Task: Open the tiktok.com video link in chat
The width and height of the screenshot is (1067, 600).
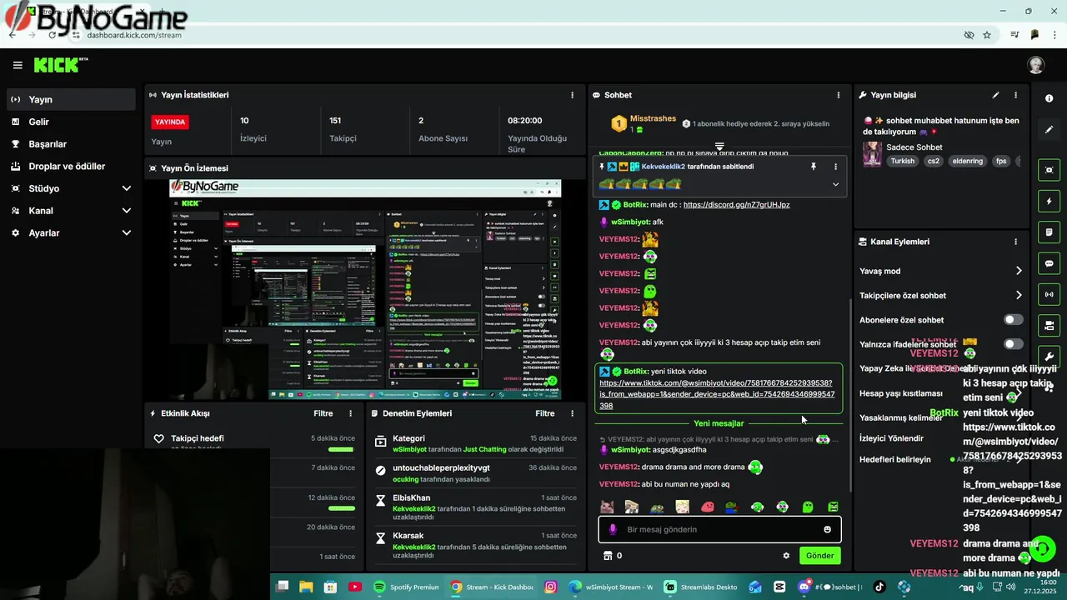Action: click(x=717, y=394)
